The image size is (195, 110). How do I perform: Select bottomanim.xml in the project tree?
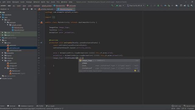point(14,50)
